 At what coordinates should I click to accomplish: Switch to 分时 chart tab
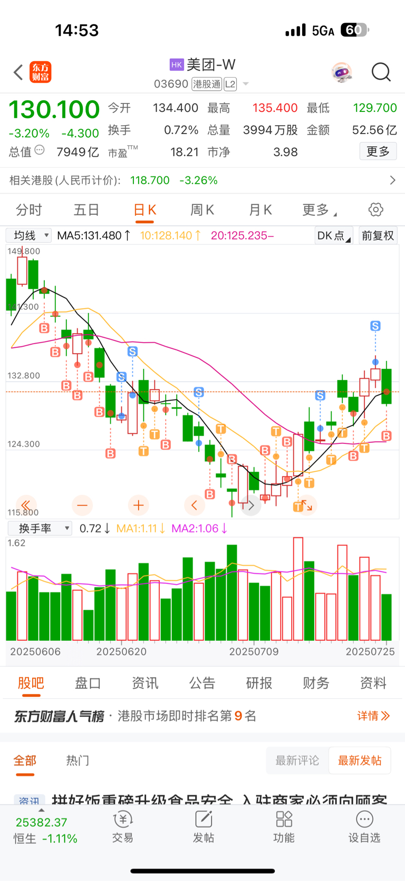point(29,210)
